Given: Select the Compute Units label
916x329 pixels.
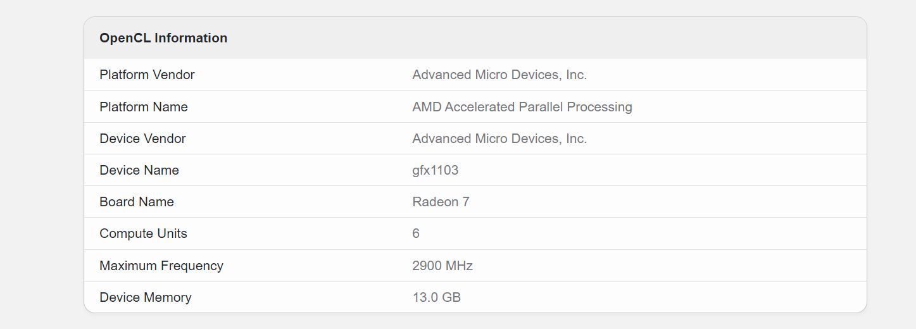Looking at the screenshot, I should (x=144, y=233).
